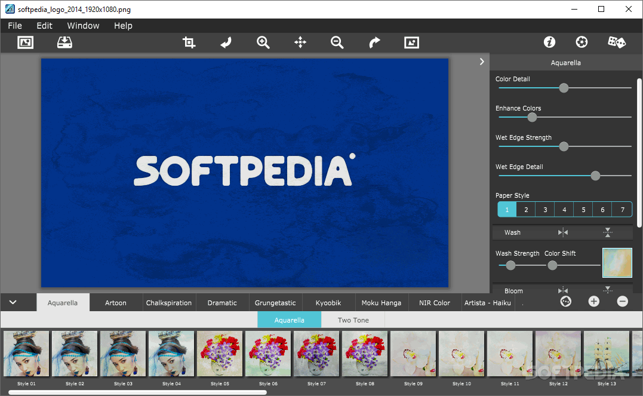
Task: Open the Help menu
Action: click(123, 26)
